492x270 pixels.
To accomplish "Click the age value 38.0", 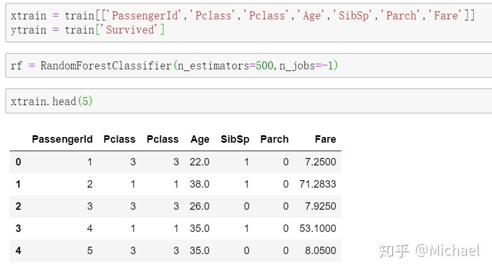I will tap(199, 184).
